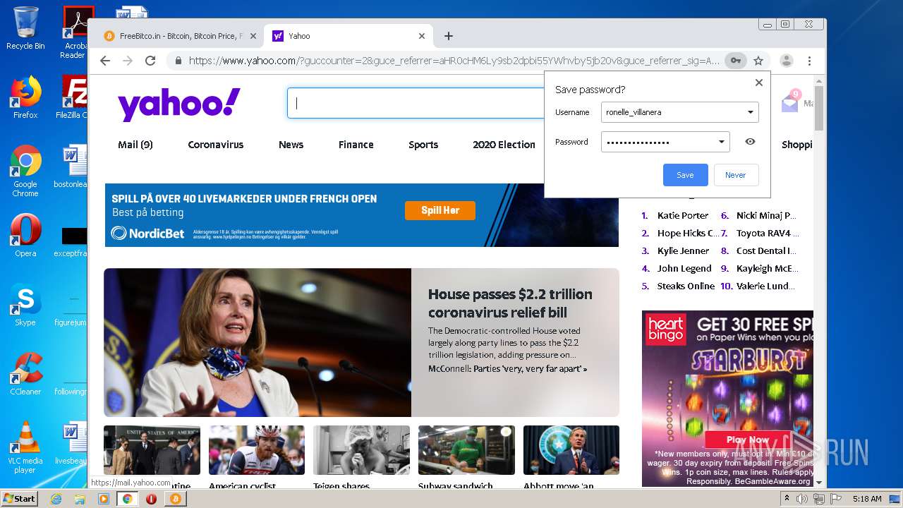Select trending topic Nicki Minaj
Viewport: 903px width, 508px height.
[x=766, y=216]
